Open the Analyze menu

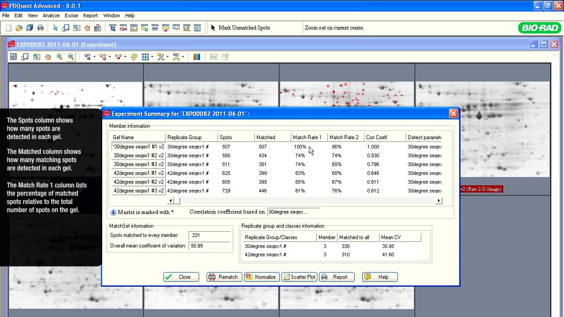[51, 15]
